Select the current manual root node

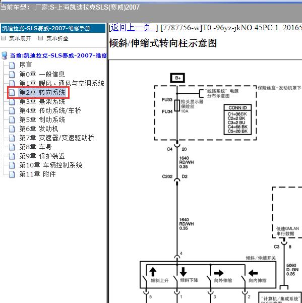58,55
